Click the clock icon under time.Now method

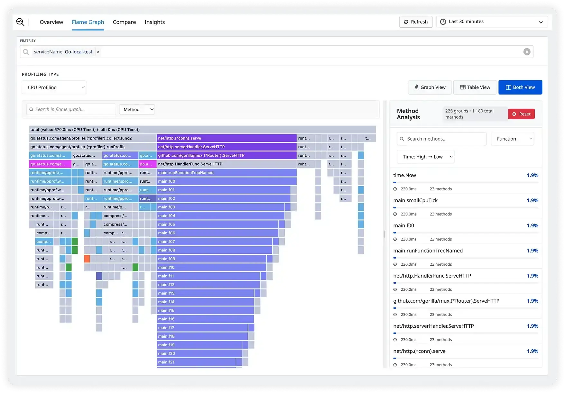(x=395, y=189)
